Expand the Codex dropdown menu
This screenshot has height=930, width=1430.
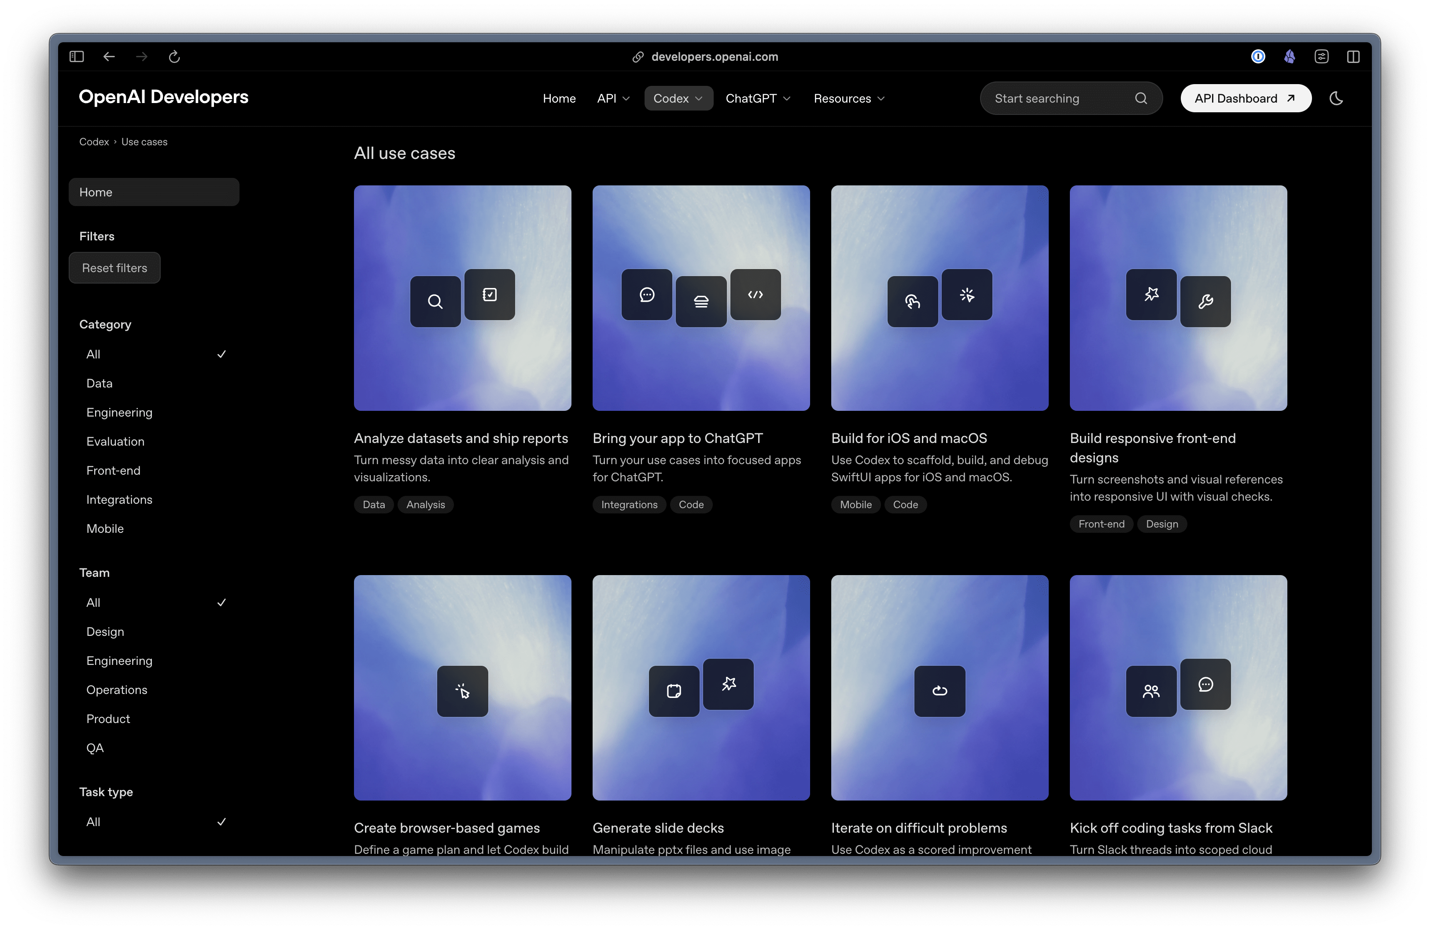[678, 99]
